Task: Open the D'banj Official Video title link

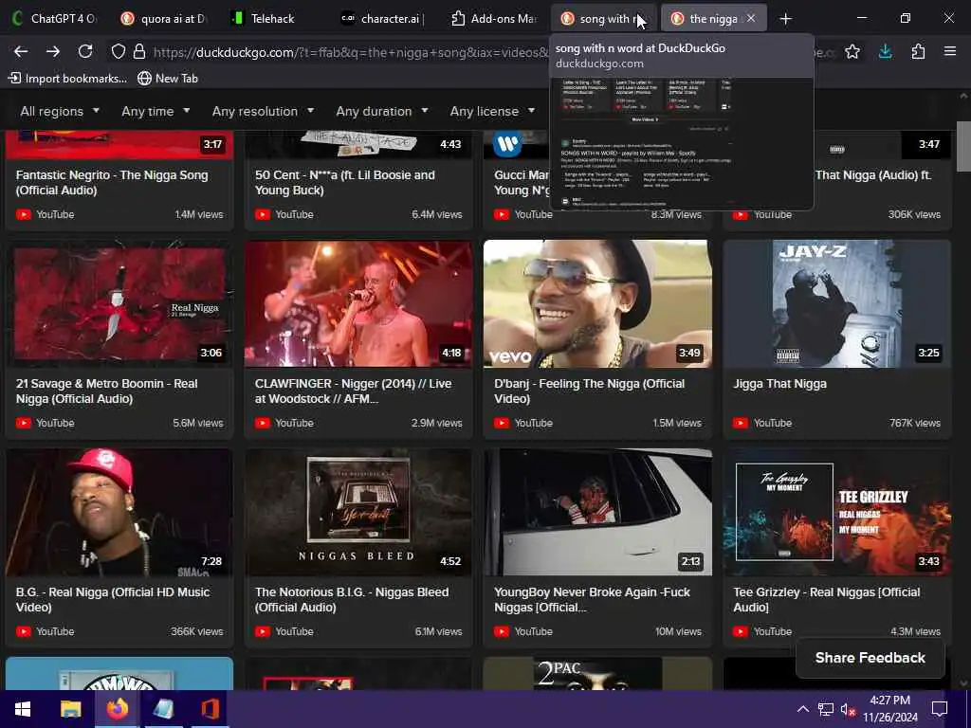Action: tap(589, 391)
